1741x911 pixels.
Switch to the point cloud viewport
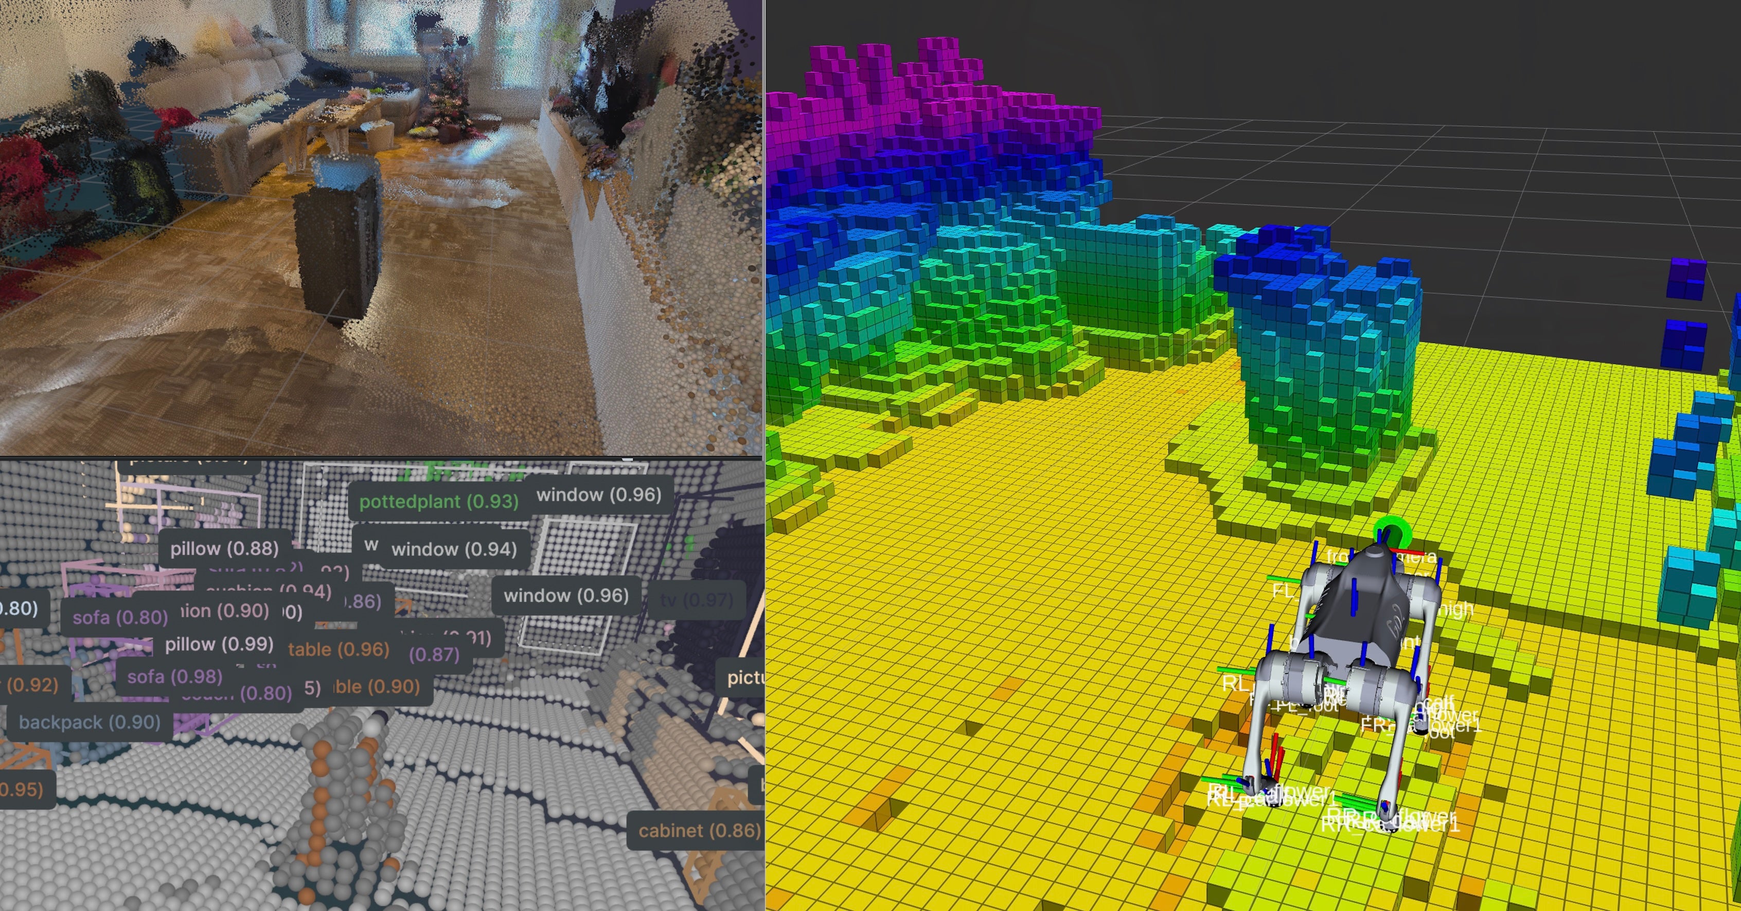click(x=379, y=230)
